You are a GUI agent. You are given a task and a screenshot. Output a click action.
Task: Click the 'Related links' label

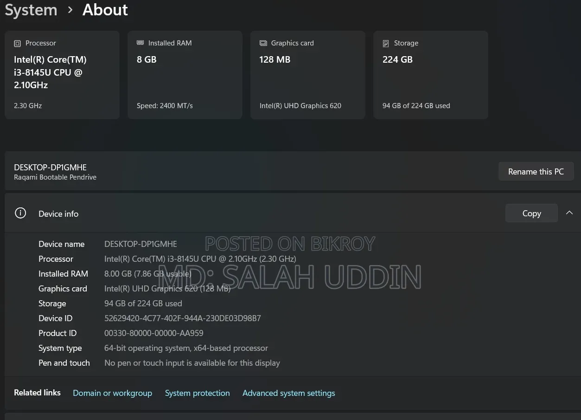(37, 393)
